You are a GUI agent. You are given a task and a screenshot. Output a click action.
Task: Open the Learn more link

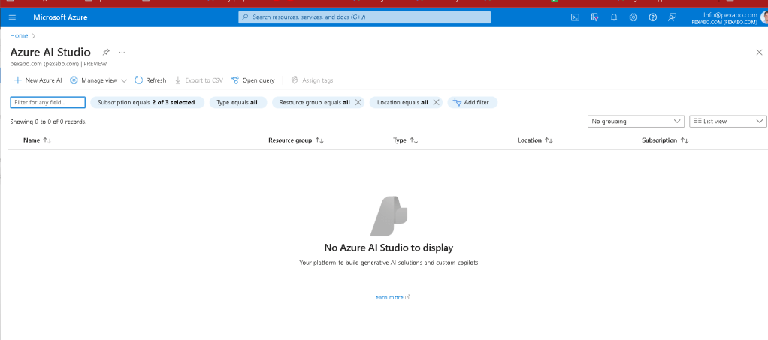tap(391, 297)
